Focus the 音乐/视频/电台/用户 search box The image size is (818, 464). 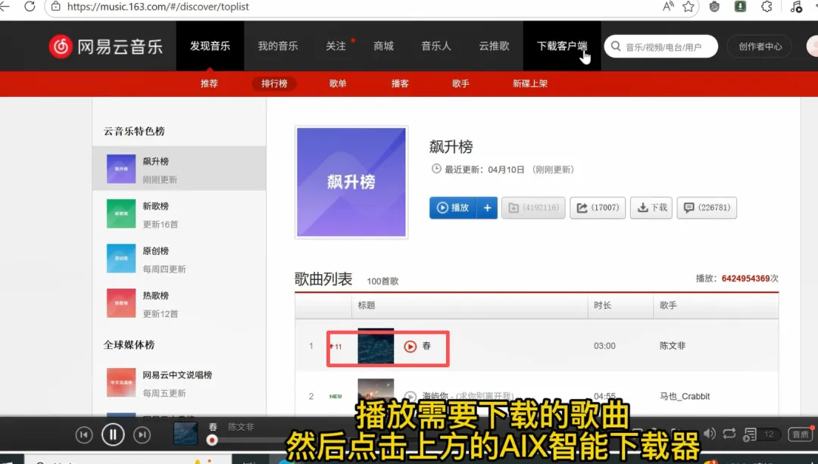(661, 46)
